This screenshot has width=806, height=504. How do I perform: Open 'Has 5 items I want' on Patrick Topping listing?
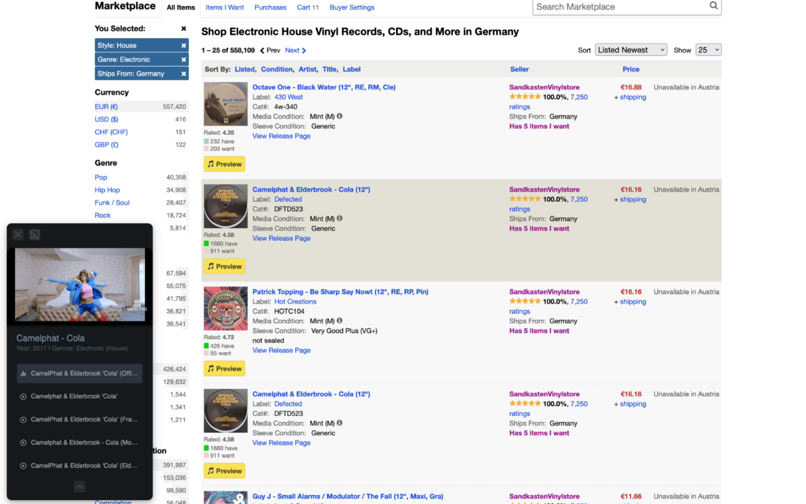click(539, 331)
